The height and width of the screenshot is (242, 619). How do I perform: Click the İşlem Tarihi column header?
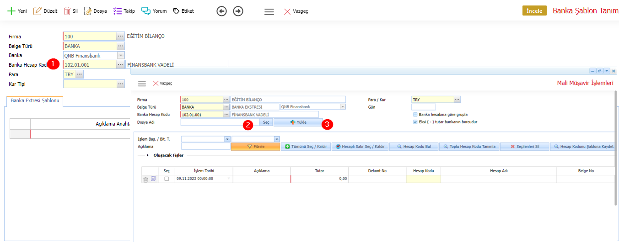[205, 171]
